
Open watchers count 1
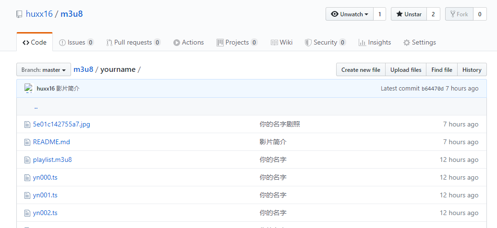point(379,14)
